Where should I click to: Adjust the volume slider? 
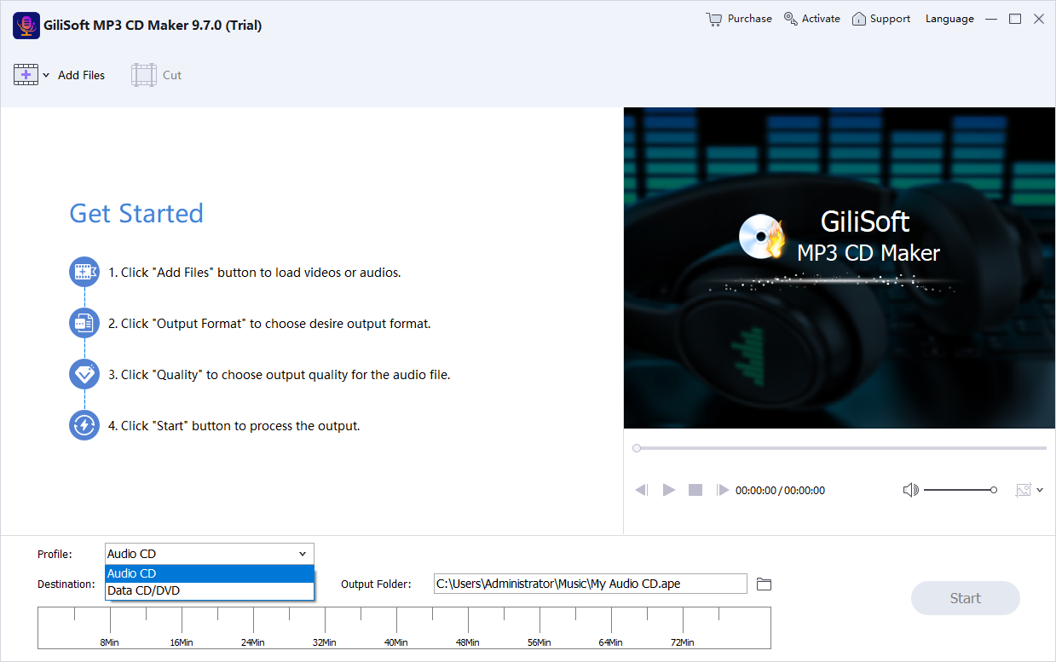[961, 490]
